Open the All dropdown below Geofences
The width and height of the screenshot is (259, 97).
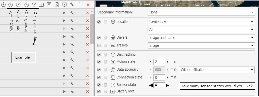[201, 30]
